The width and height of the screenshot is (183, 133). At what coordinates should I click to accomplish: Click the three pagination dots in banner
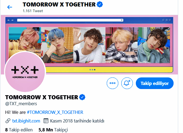[x=92, y=70]
